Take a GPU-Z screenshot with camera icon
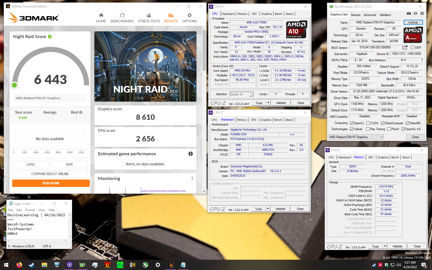This screenshot has width=432, height=270. click(409, 14)
